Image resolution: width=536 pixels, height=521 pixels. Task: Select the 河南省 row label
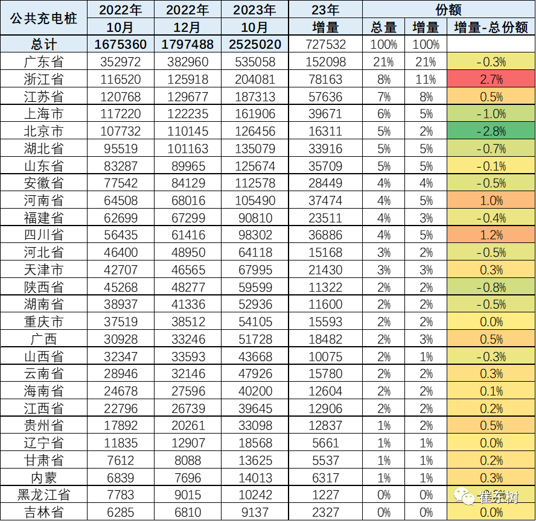pyautogui.click(x=43, y=200)
